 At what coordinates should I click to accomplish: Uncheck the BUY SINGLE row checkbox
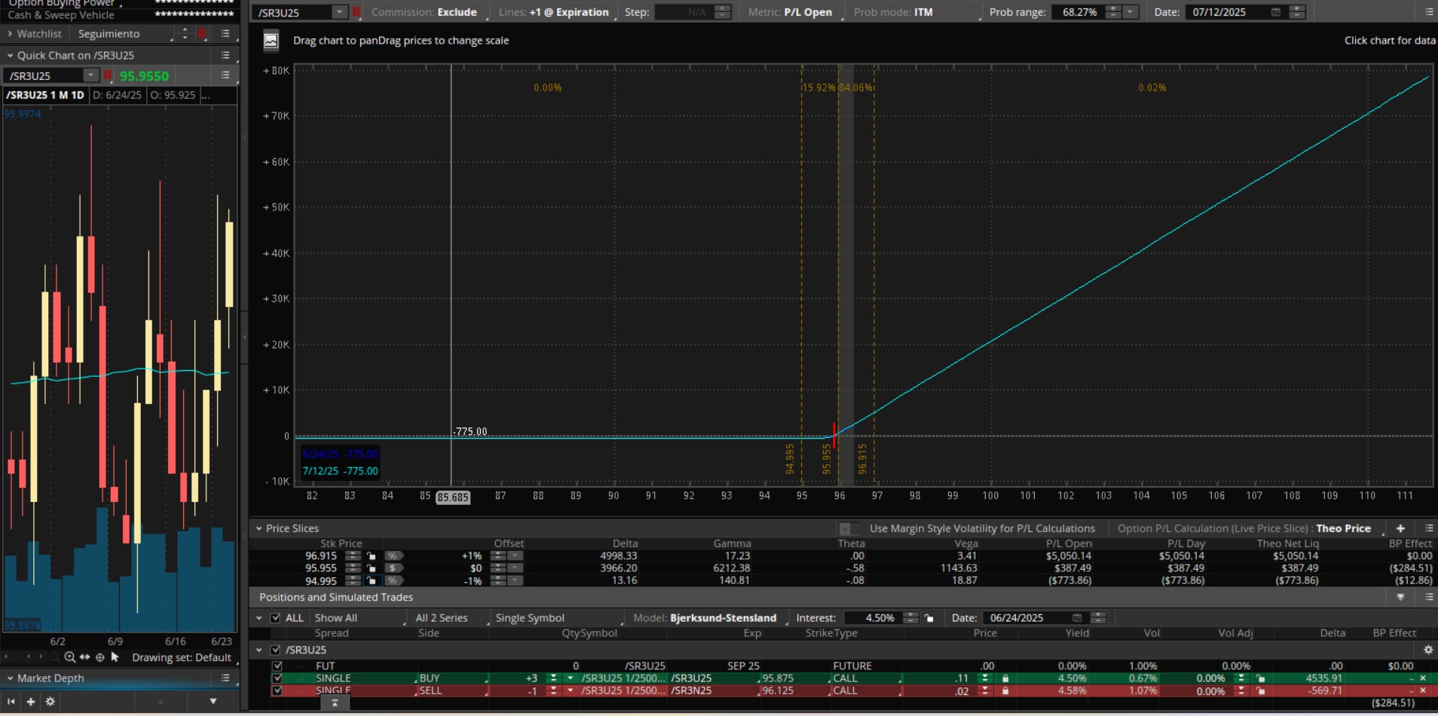pyautogui.click(x=277, y=678)
